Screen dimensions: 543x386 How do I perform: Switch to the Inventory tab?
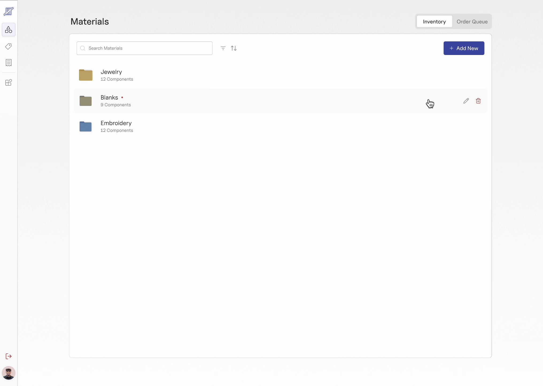(x=434, y=22)
